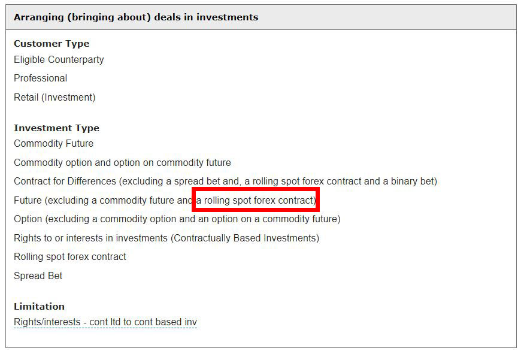Click 'Rights to or interests in investments'
This screenshot has height=354, width=521.
(x=90, y=238)
